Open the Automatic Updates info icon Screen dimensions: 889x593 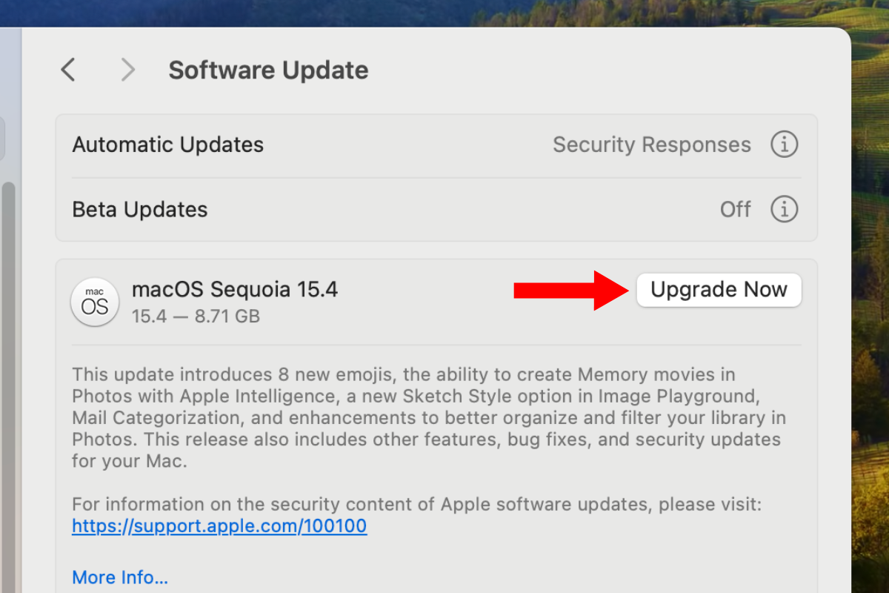[784, 145]
